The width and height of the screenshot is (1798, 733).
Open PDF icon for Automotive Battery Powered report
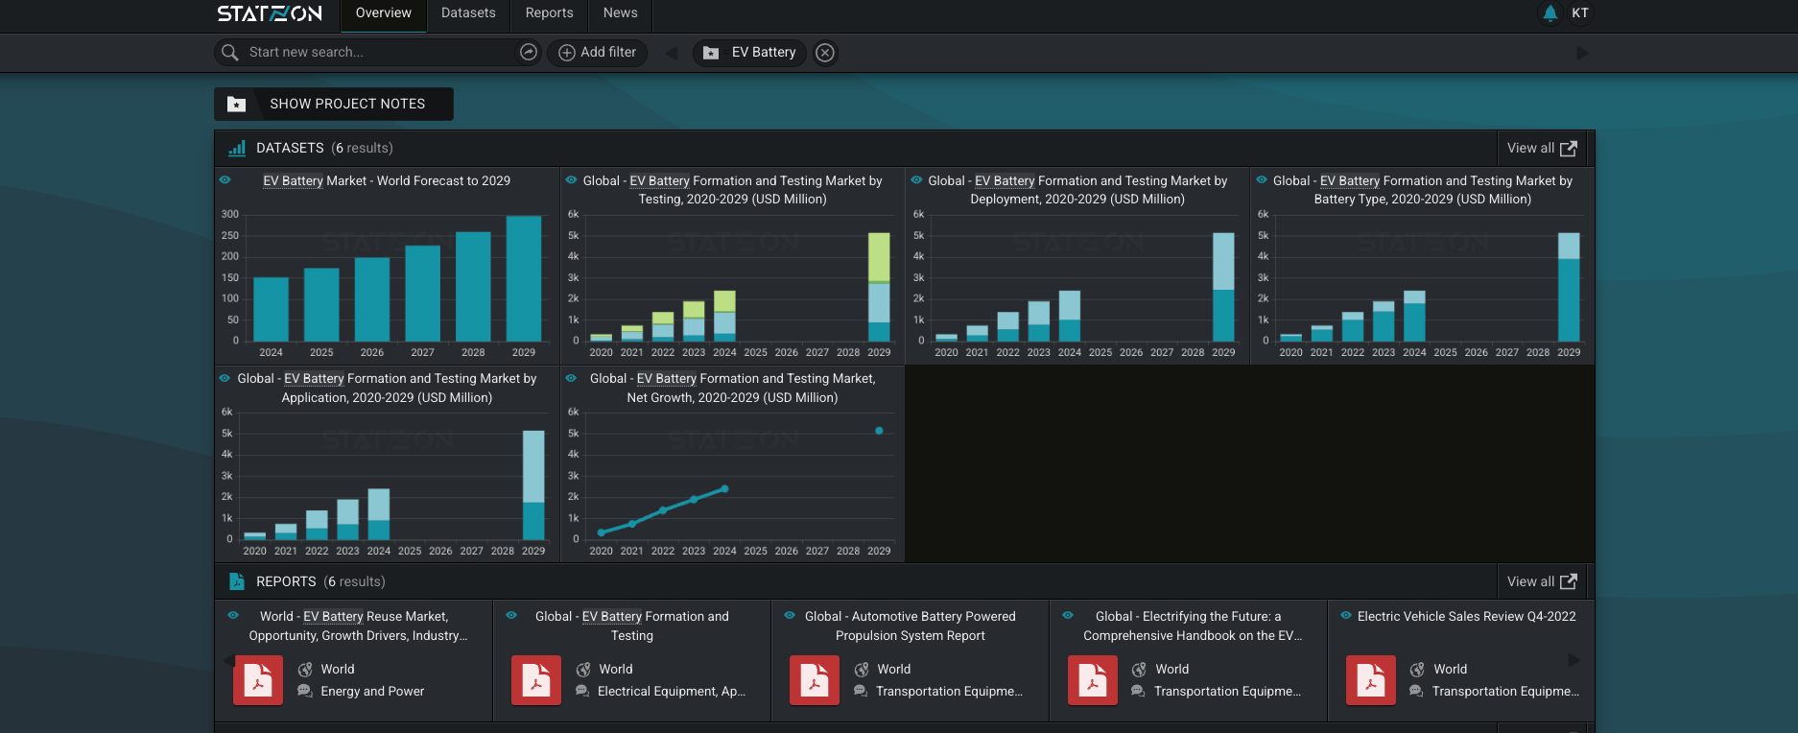tap(814, 680)
